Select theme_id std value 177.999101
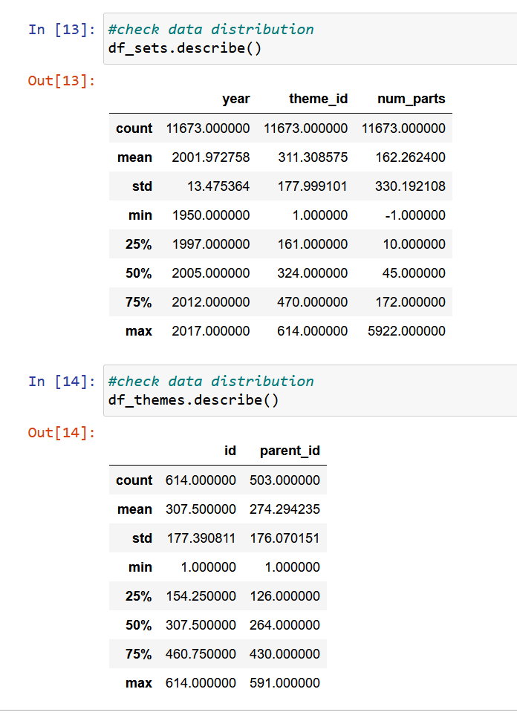The width and height of the screenshot is (517, 715). (313, 186)
